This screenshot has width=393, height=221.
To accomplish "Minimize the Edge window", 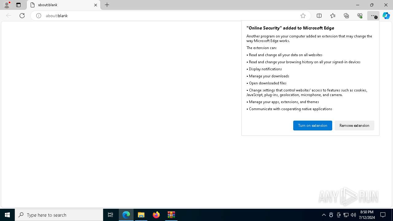I will (x=358, y=5).
